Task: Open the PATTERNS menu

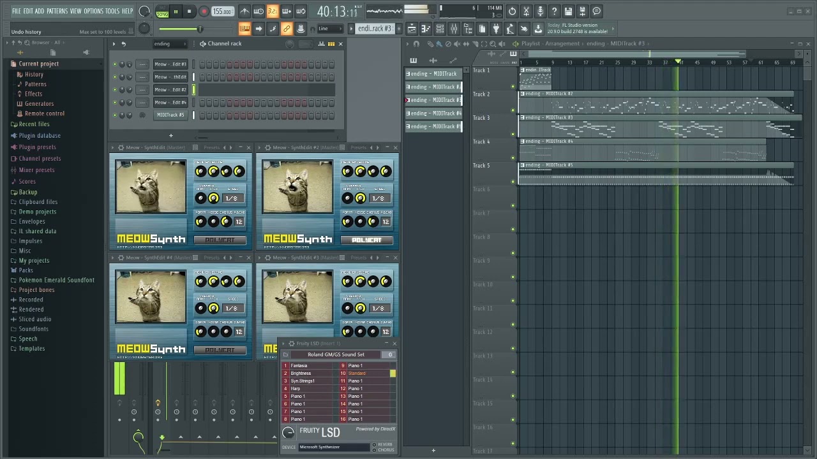Action: (57, 11)
